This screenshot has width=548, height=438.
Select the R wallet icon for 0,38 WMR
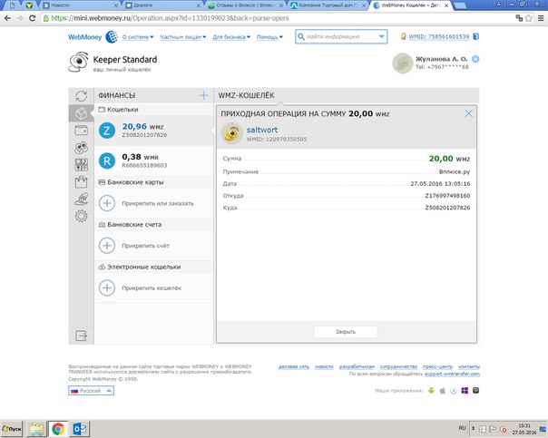(107, 161)
